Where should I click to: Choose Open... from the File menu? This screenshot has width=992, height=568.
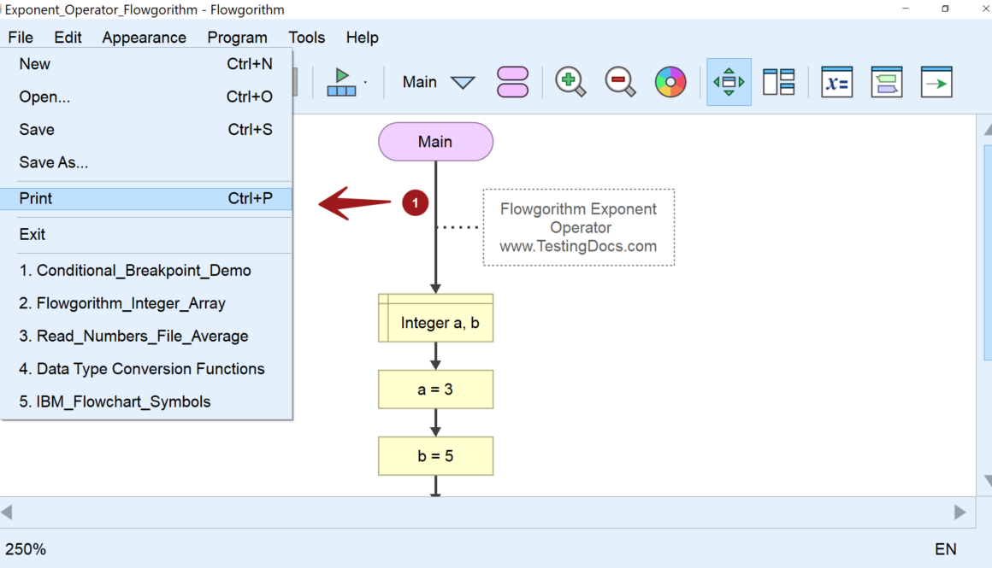click(x=146, y=97)
